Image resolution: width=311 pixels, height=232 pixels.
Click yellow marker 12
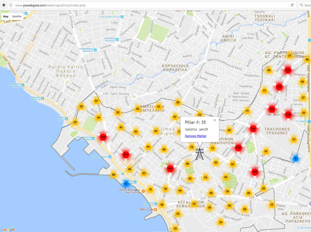pos(272,205)
